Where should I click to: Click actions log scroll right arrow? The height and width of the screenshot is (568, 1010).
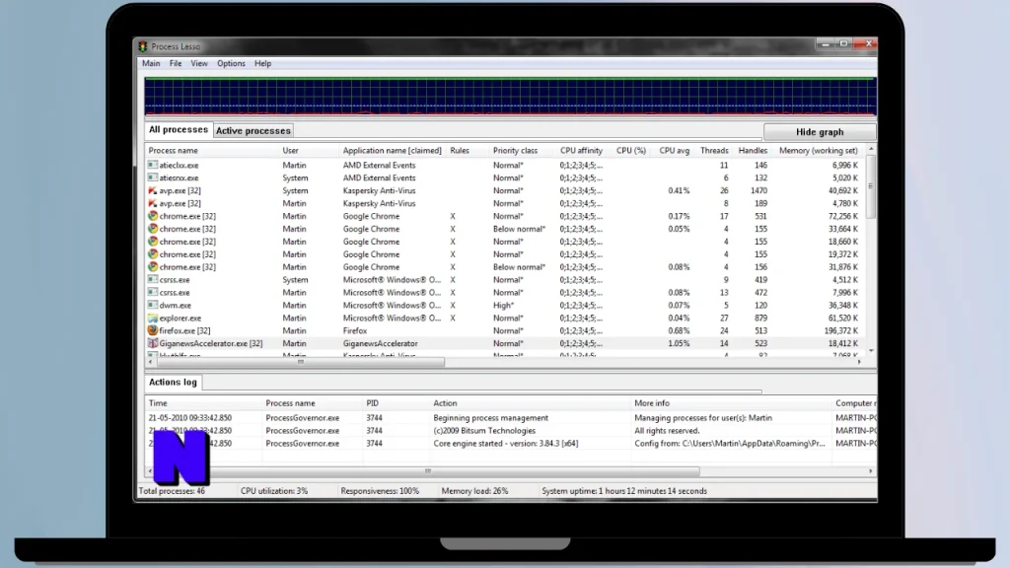[870, 471]
